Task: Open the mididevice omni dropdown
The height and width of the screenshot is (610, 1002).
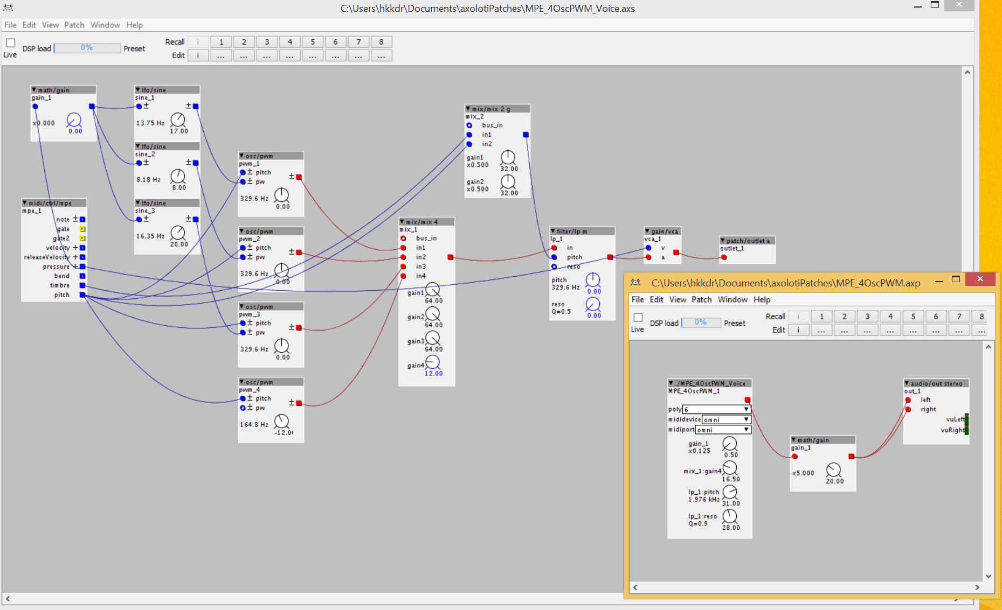Action: (x=726, y=419)
